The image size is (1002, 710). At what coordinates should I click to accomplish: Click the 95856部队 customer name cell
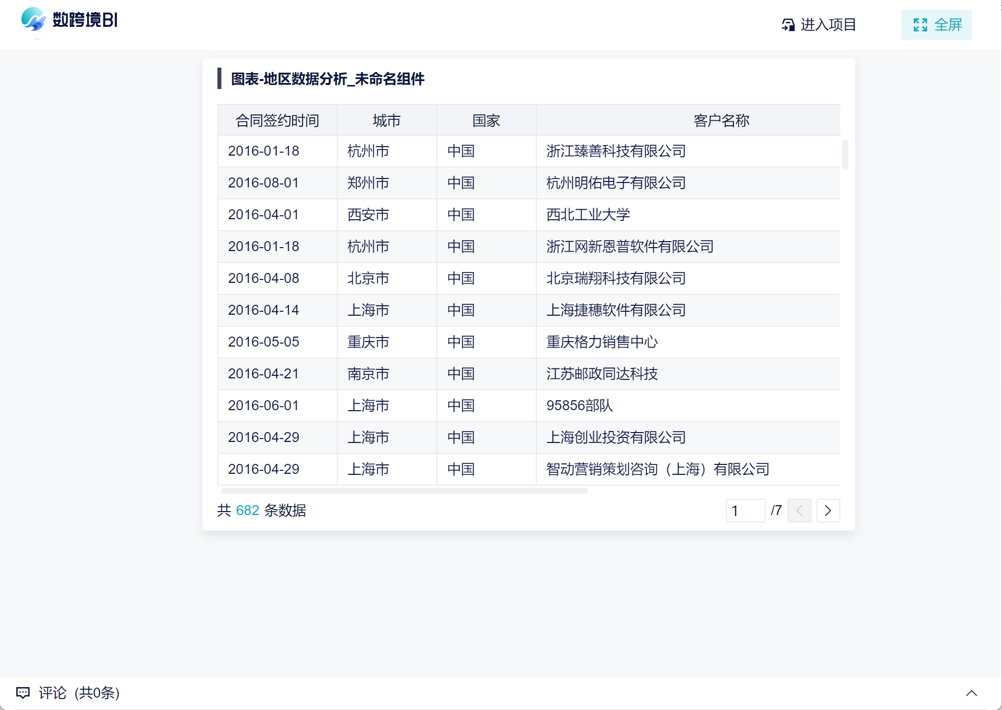coord(579,406)
